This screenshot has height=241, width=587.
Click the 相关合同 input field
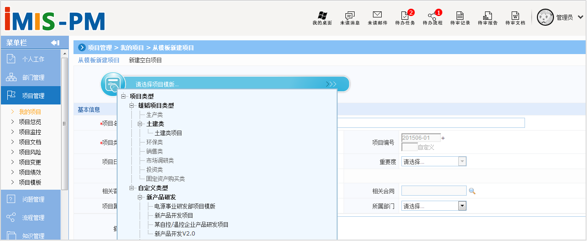point(434,191)
